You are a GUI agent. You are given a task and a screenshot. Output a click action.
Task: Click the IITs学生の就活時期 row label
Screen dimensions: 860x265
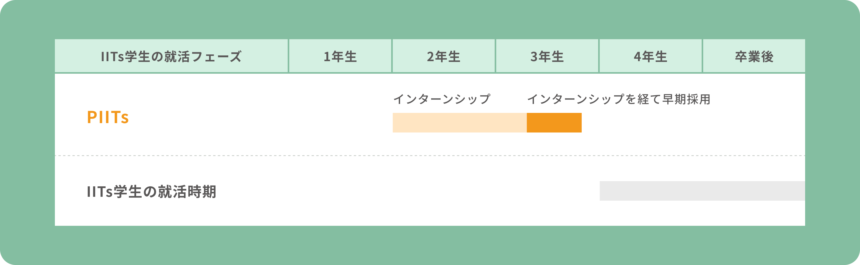152,192
